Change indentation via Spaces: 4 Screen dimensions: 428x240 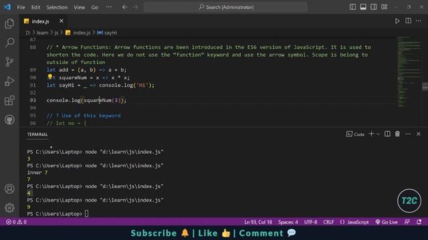coord(288,222)
